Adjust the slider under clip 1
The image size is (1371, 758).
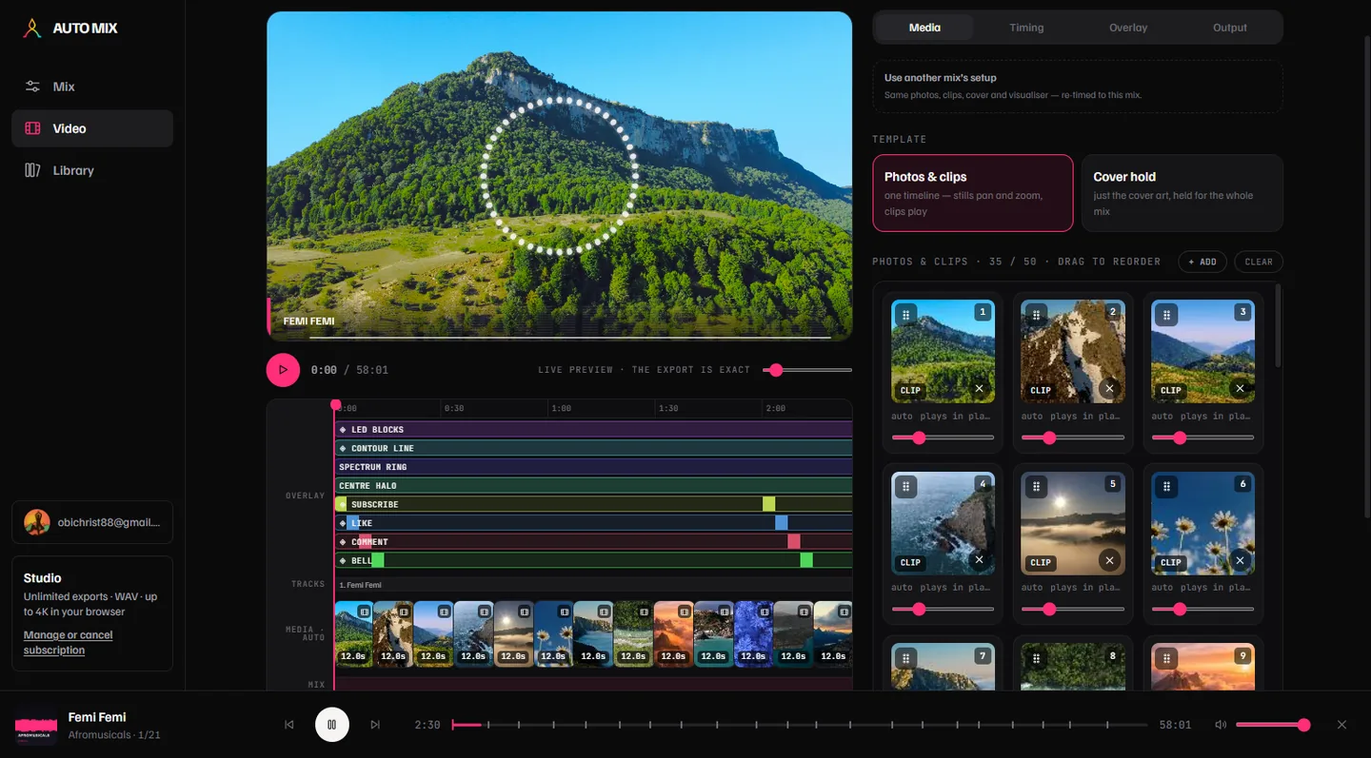click(x=943, y=437)
